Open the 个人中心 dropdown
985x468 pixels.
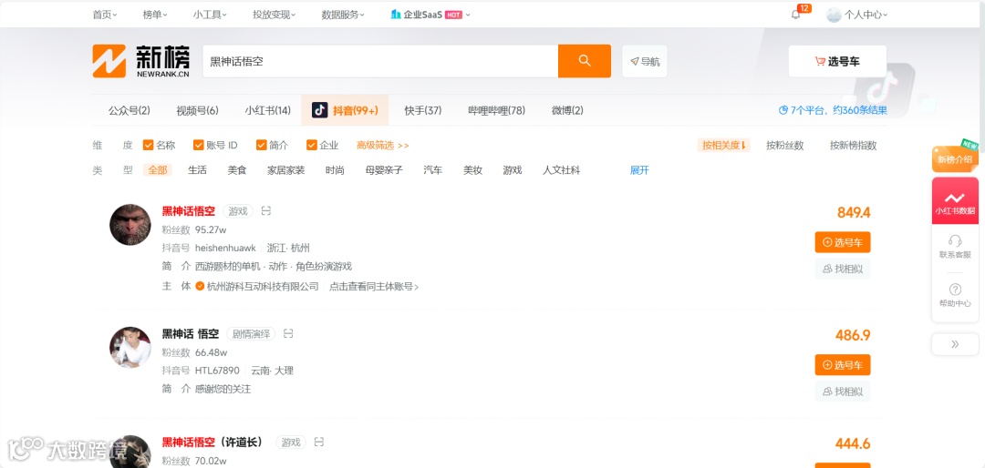pos(866,15)
